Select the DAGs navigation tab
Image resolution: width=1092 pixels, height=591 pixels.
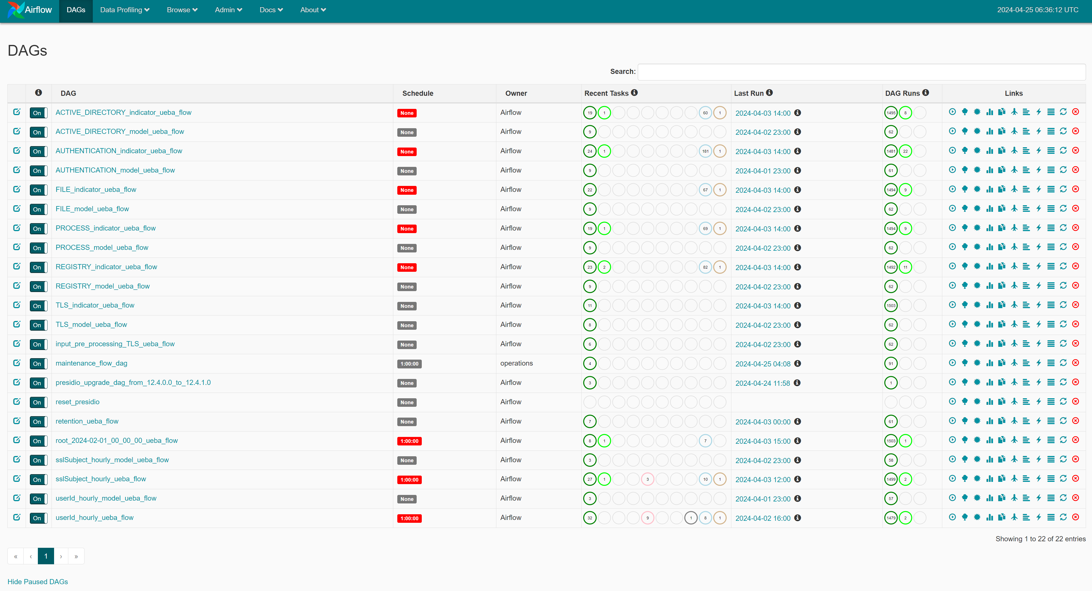[x=76, y=10]
